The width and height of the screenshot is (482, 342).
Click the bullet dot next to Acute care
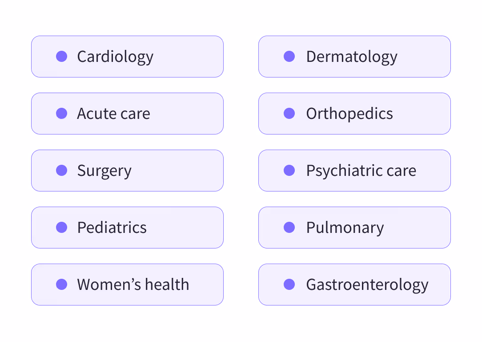(x=62, y=114)
